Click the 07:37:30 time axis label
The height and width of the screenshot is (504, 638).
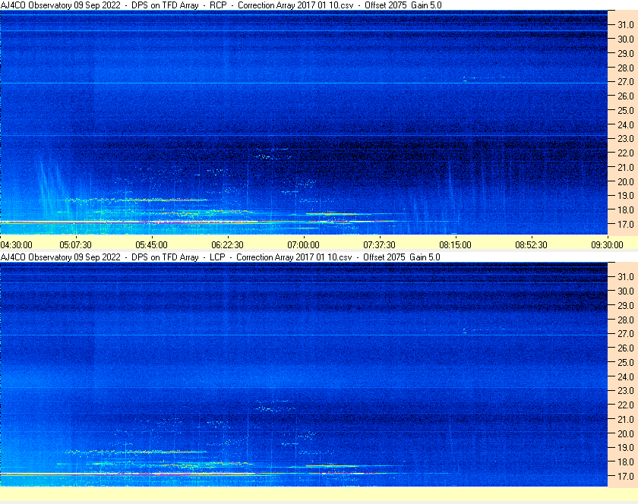(379, 245)
